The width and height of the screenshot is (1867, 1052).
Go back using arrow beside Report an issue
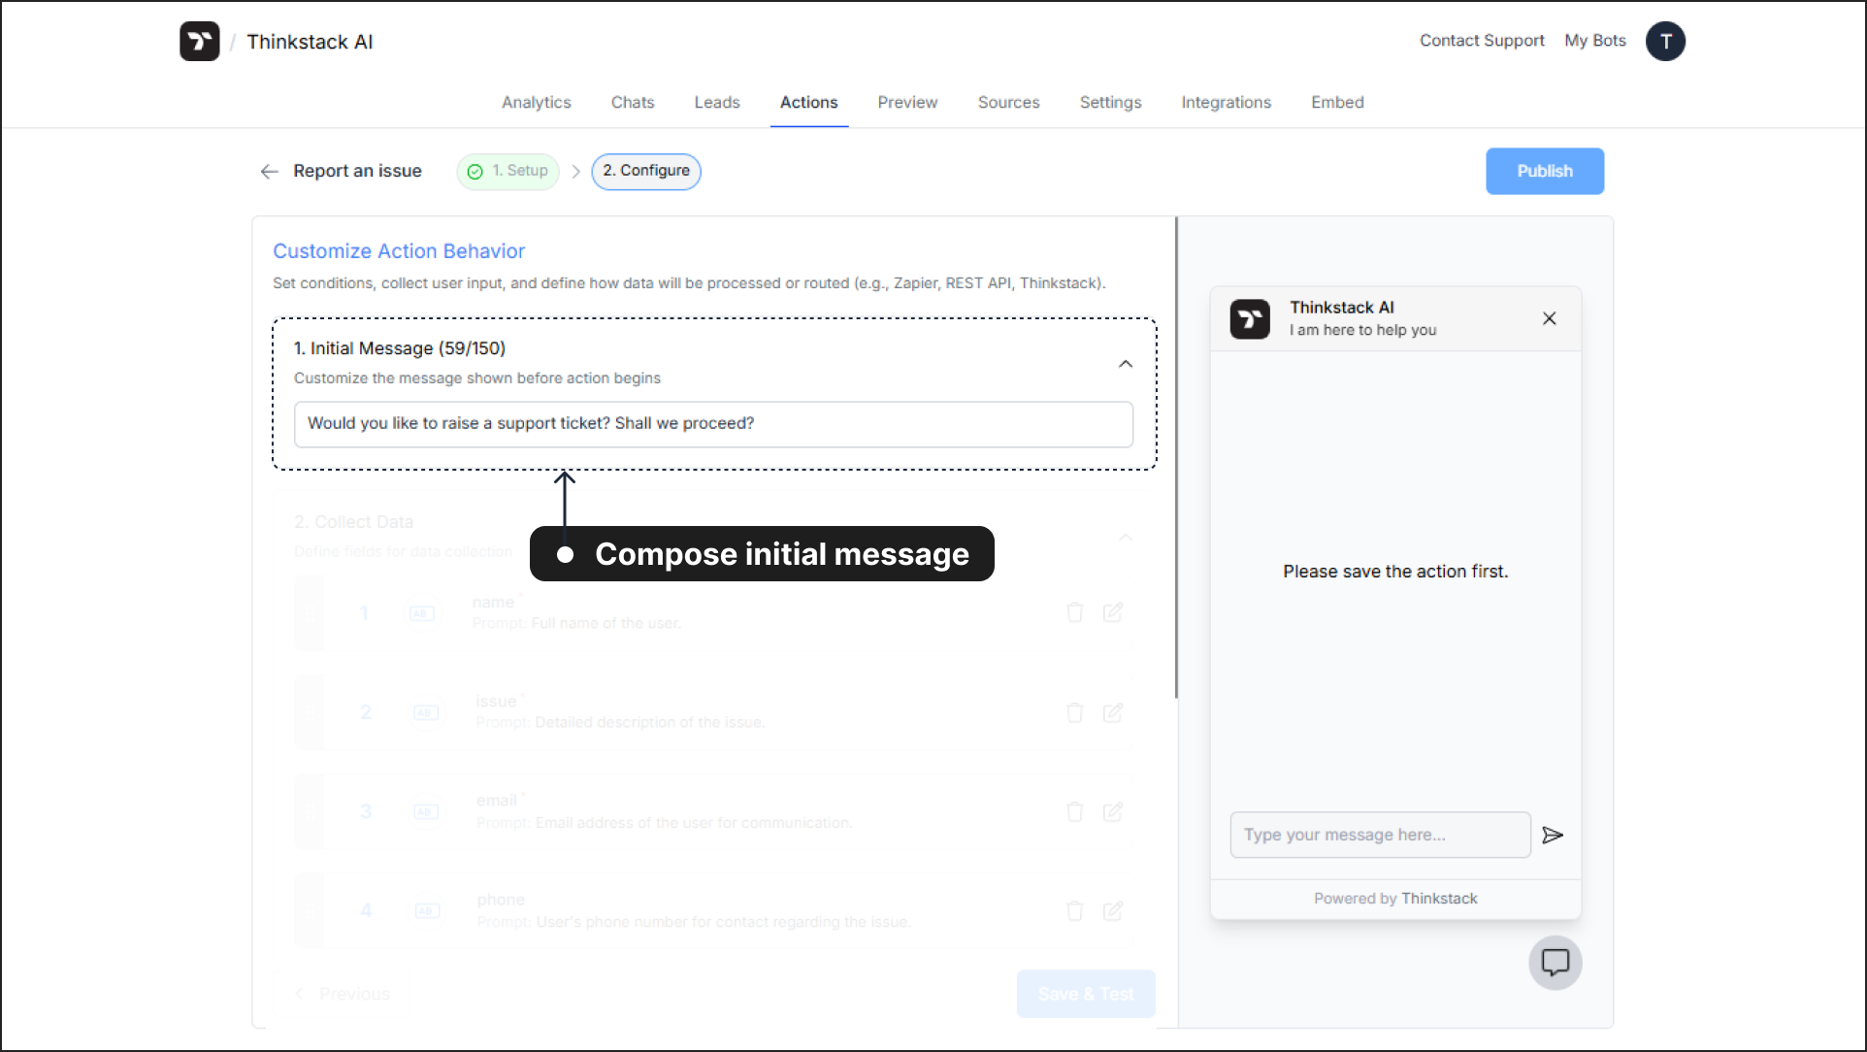pos(269,172)
